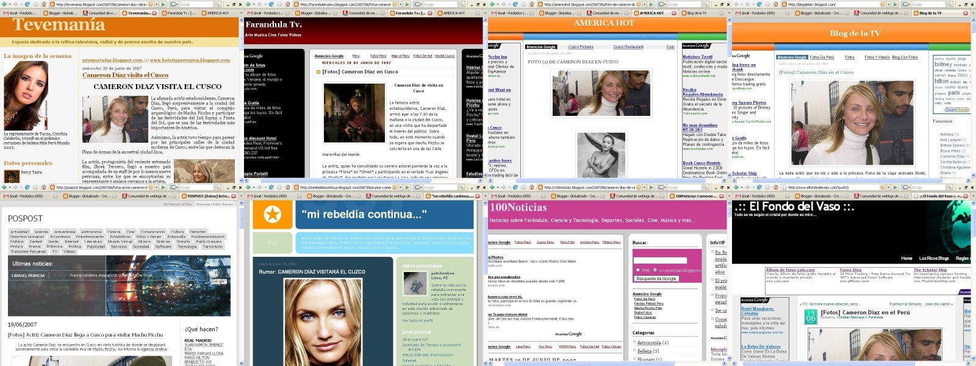Close the Farandula Tv tab with its X
This screenshot has height=366, width=976.
point(430,13)
